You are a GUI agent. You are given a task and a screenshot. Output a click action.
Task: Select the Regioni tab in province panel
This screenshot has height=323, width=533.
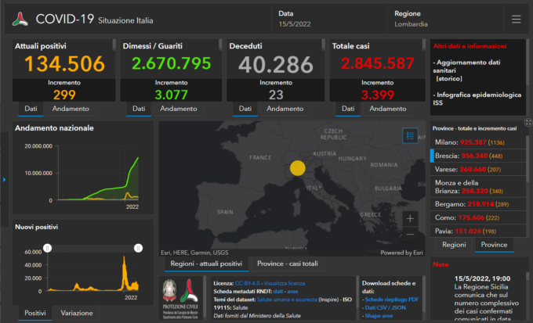pyautogui.click(x=454, y=245)
